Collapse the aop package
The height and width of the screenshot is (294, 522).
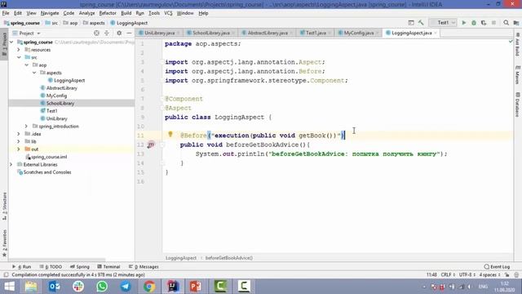[x=27, y=65]
